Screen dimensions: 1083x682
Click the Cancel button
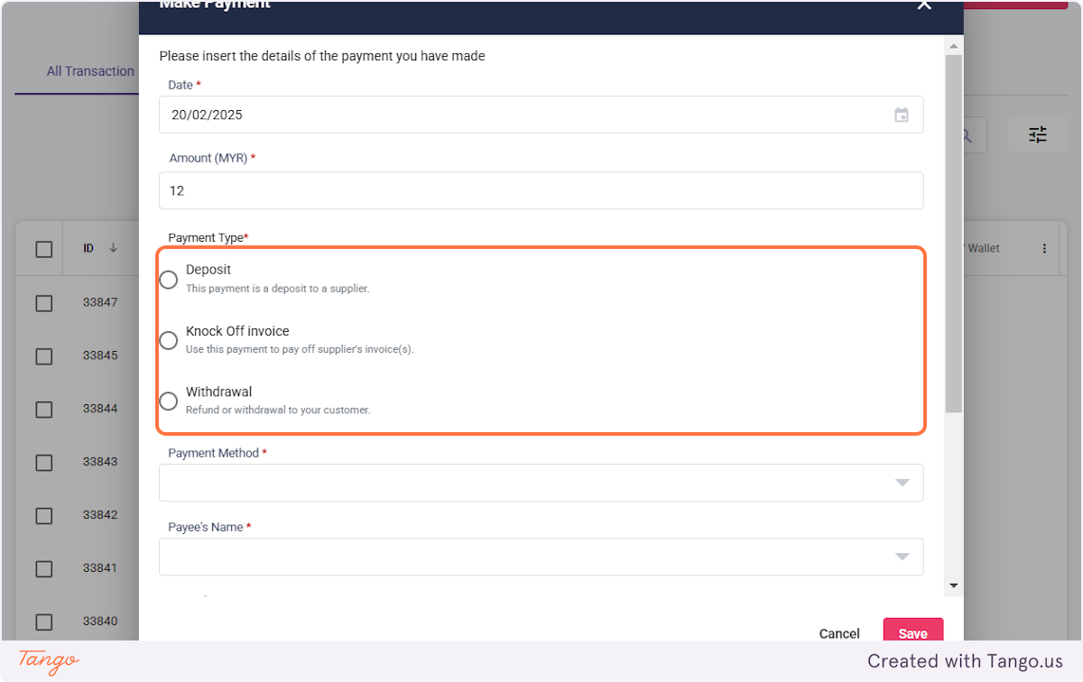coord(839,634)
